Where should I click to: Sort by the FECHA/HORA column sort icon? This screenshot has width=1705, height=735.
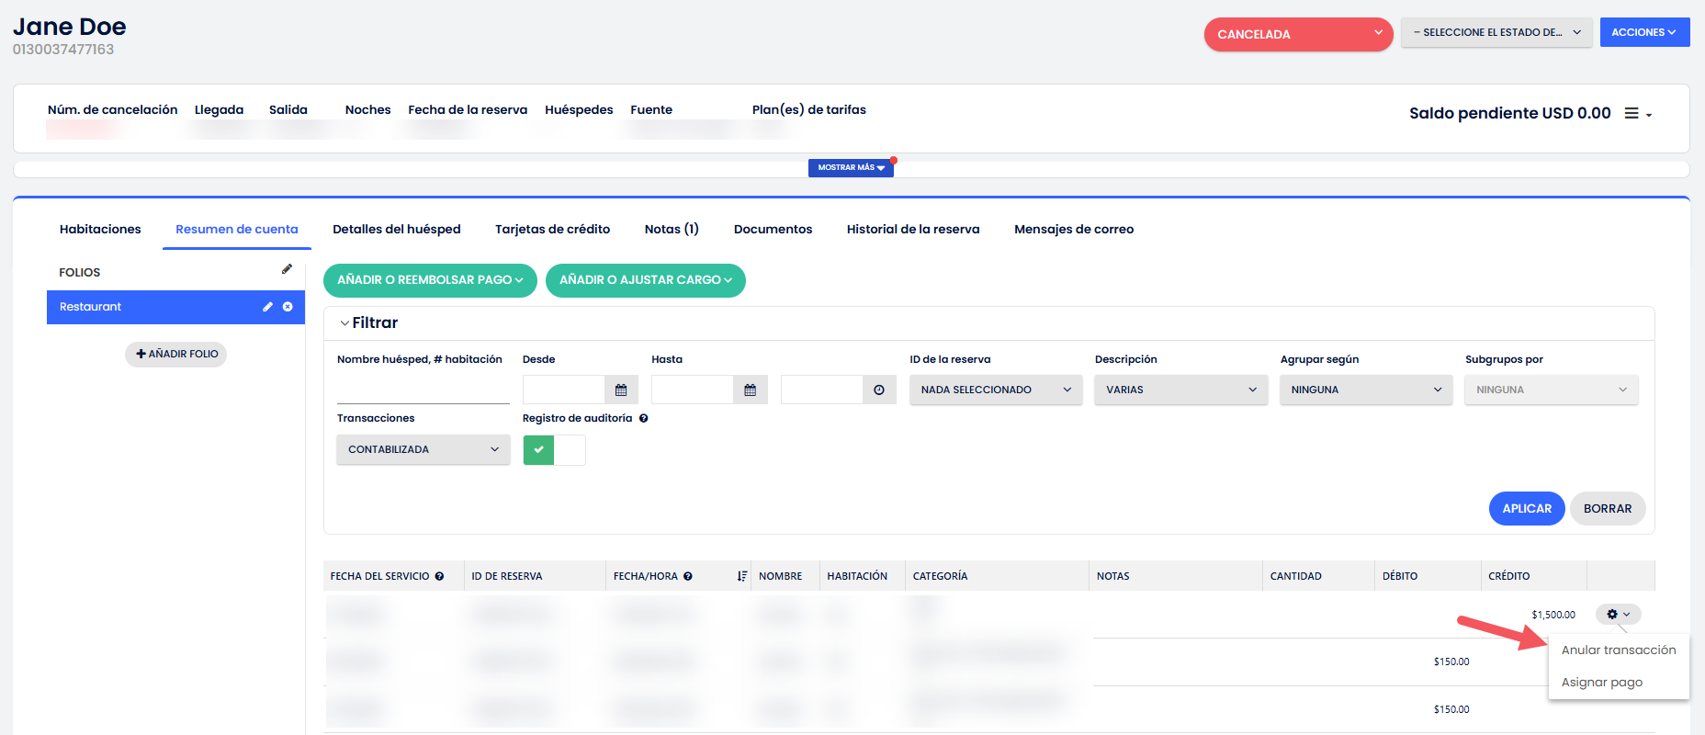pyautogui.click(x=741, y=576)
